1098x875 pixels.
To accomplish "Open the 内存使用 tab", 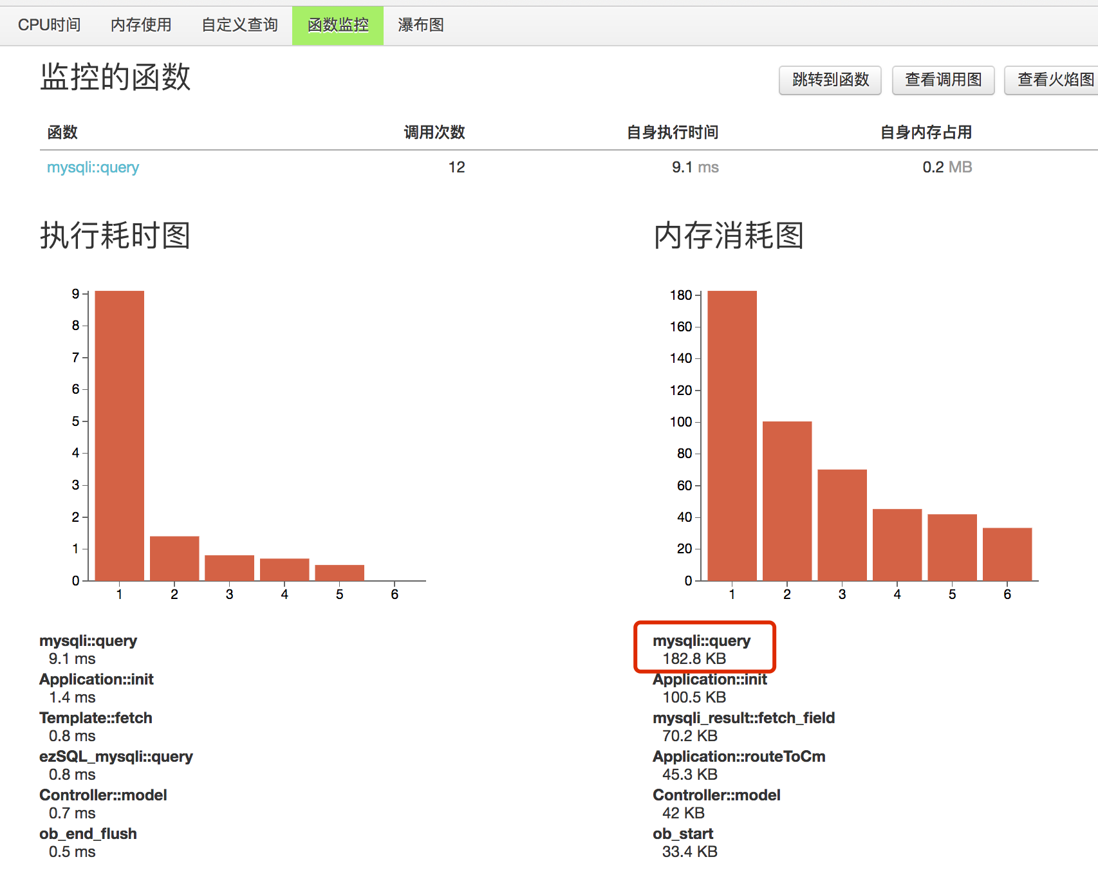I will 141,25.
